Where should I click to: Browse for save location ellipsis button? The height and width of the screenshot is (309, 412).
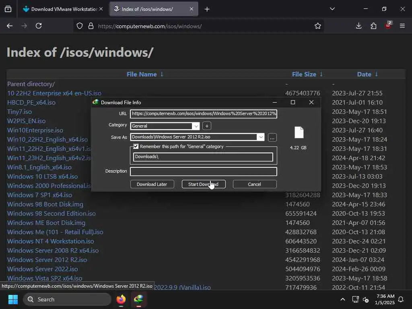[x=272, y=138]
